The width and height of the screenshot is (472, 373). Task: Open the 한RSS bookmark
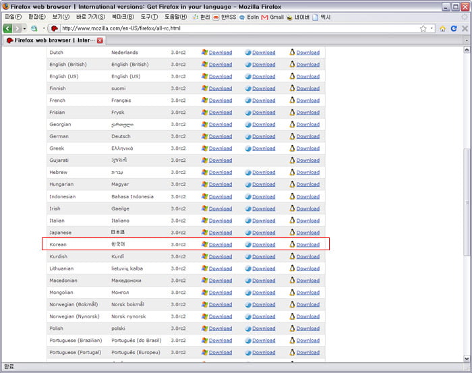click(225, 18)
